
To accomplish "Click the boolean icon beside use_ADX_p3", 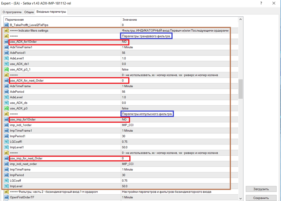I will 6,108.
